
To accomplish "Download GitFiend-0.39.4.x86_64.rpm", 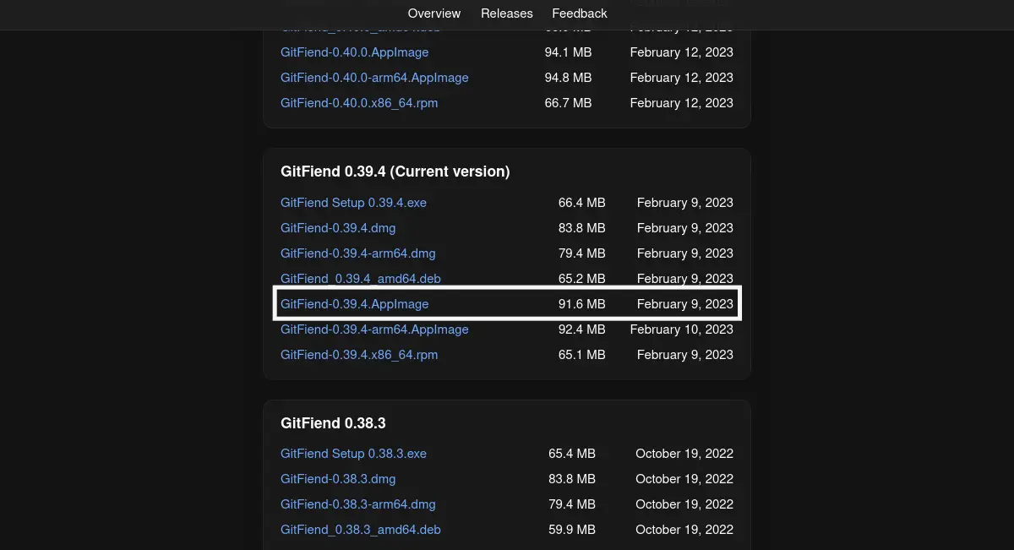I will 359,355.
